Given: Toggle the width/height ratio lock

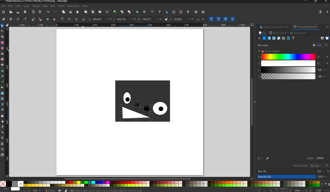Looking at the screenshot, I should [x=166, y=19].
